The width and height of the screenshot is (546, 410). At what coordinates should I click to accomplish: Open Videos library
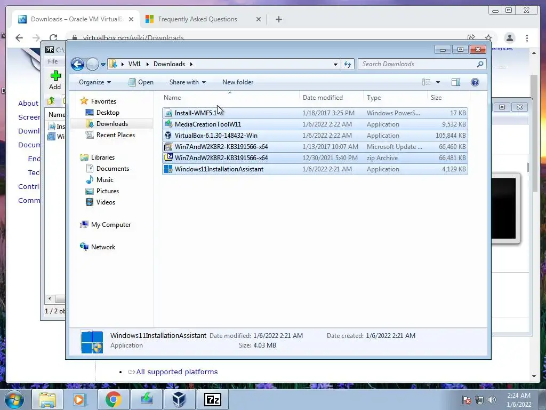pos(106,202)
